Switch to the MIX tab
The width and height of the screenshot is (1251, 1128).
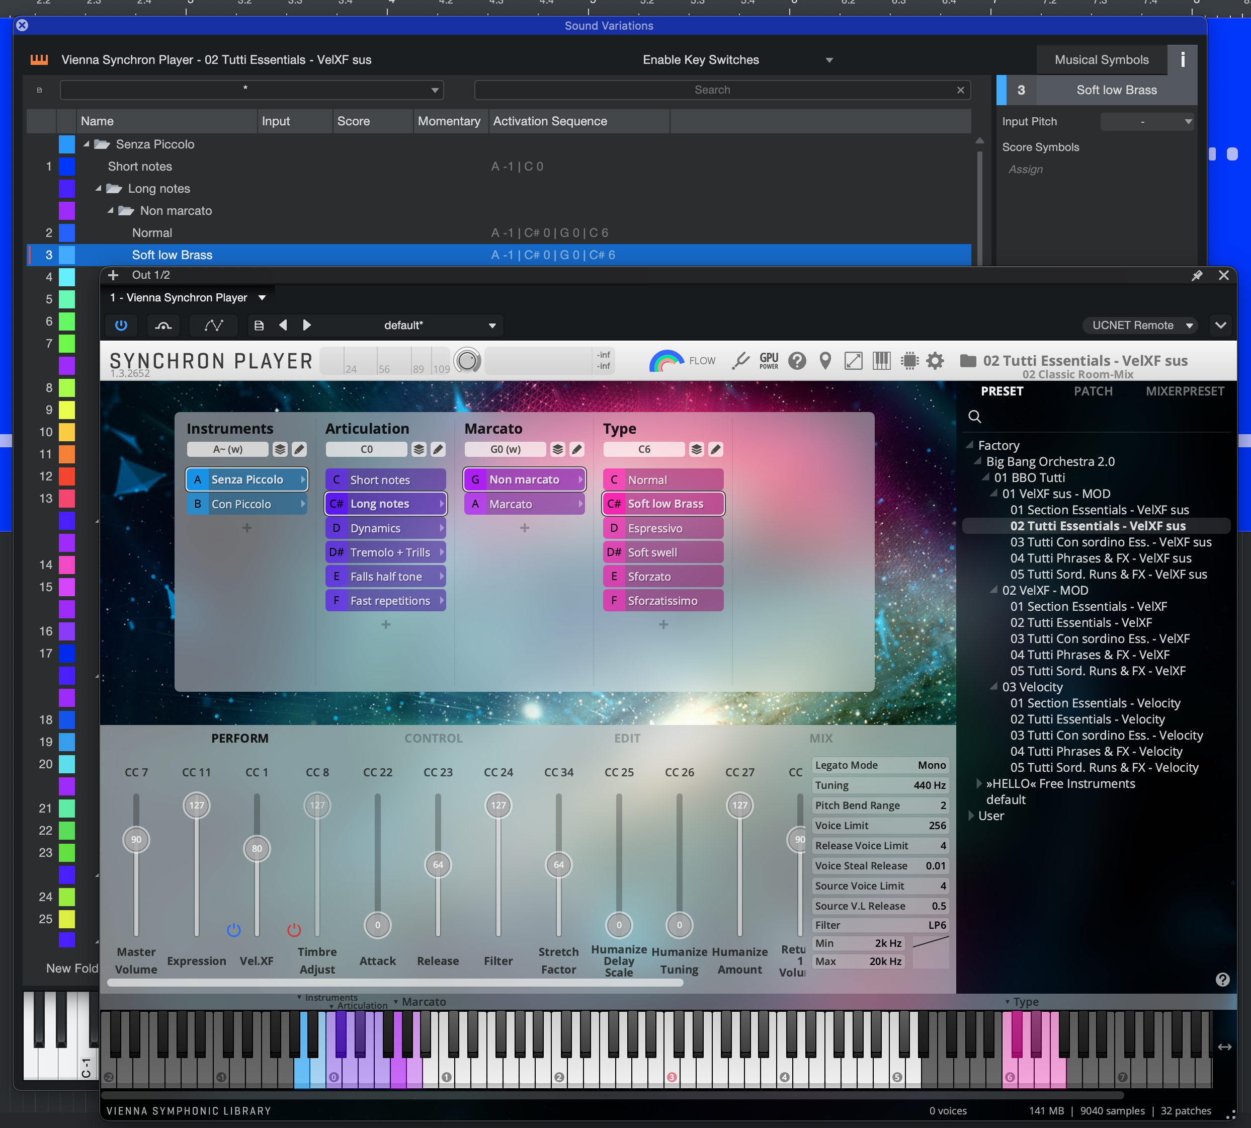click(x=821, y=738)
